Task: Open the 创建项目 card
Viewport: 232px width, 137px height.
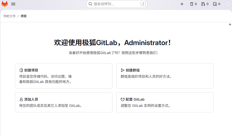Action: (x=64, y=76)
